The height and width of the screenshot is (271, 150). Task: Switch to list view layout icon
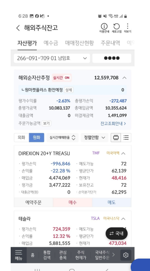click(x=126, y=138)
